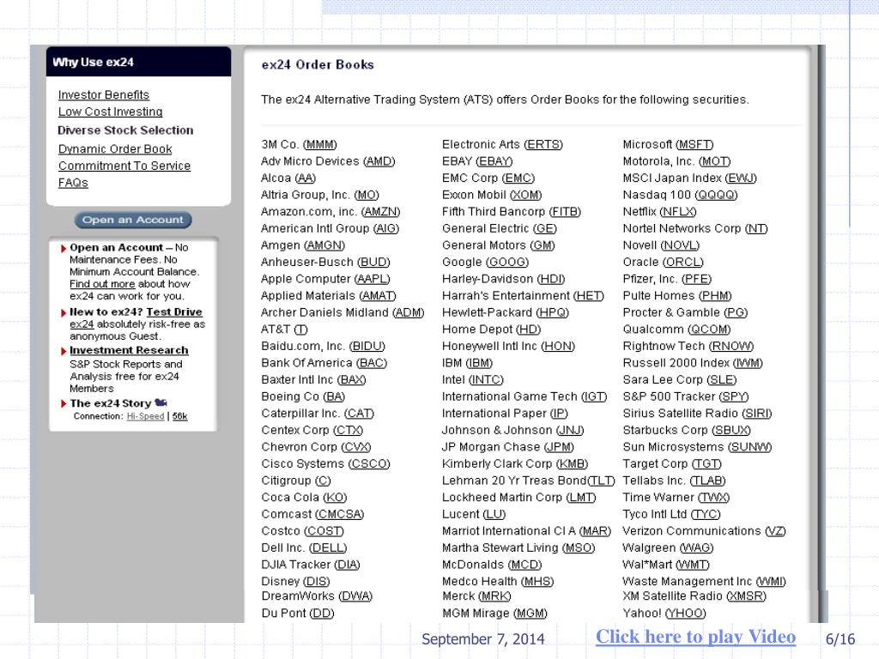This screenshot has height=659, width=879.
Task: Open the MCD ticker link
Action: coord(524,565)
